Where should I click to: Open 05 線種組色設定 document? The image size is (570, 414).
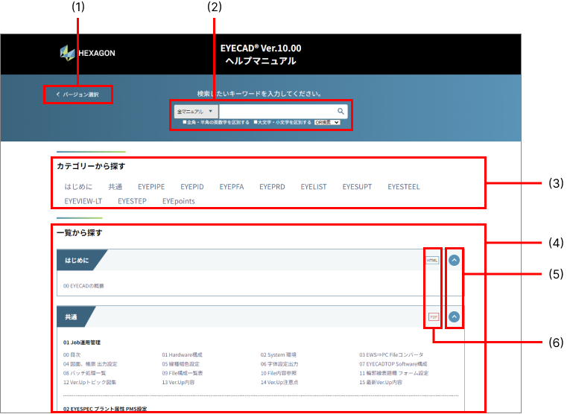click(180, 364)
